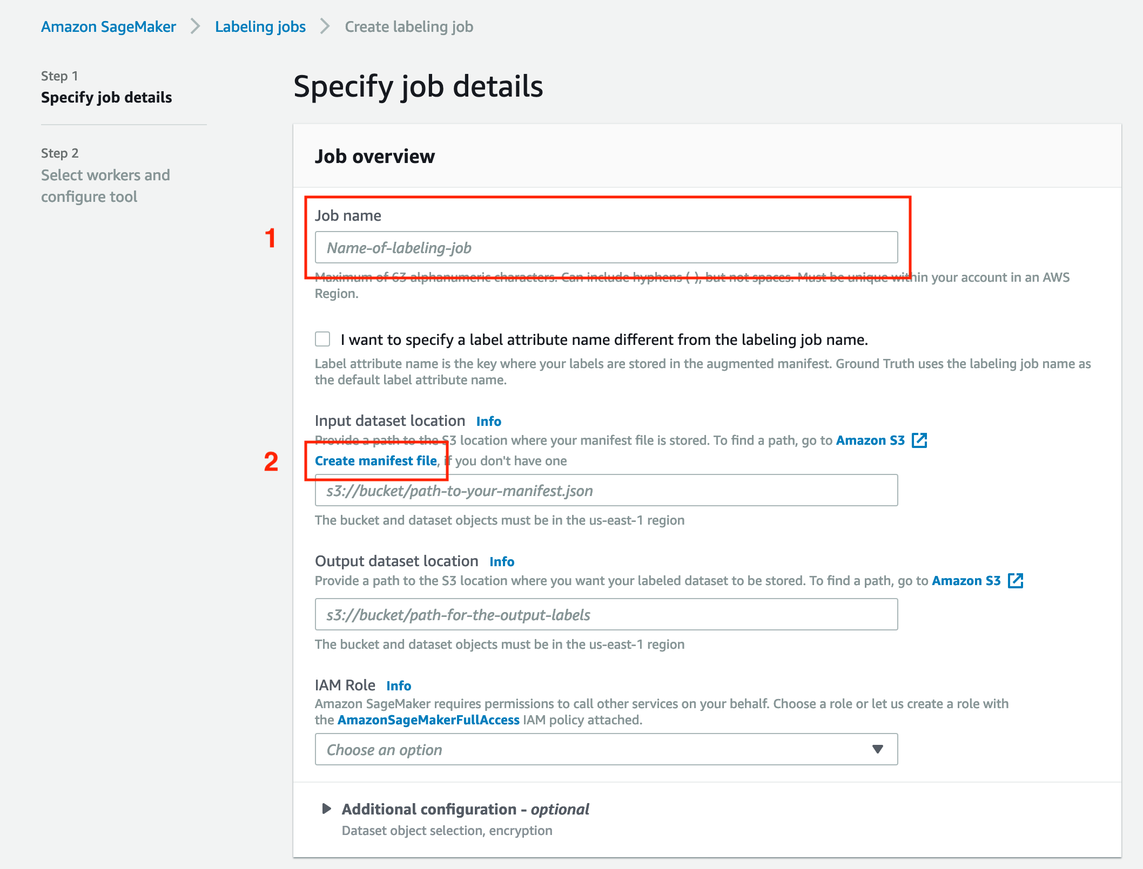The image size is (1143, 869).
Task: Go to Amazon SageMaker breadcrumb
Action: click(x=109, y=26)
